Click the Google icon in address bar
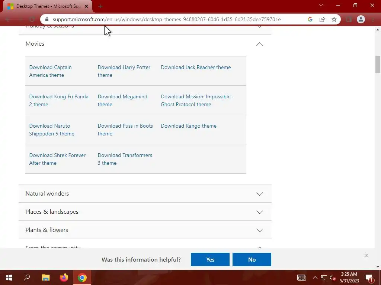The image size is (381, 285). coord(310,19)
